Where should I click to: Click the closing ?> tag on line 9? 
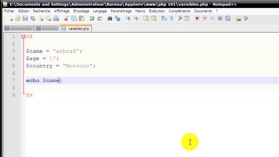tap(29, 95)
